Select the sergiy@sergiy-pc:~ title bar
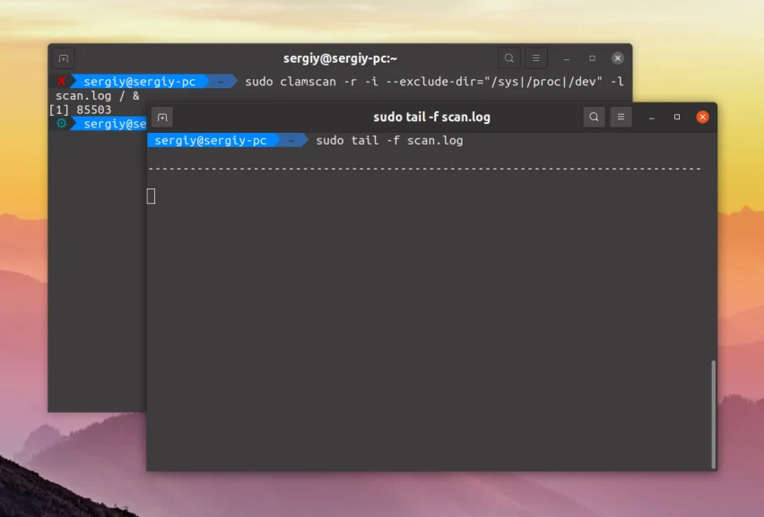This screenshot has height=517, width=764. click(339, 57)
